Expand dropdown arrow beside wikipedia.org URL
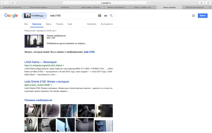Viewport: 212px width, 133px height. pos(63,66)
